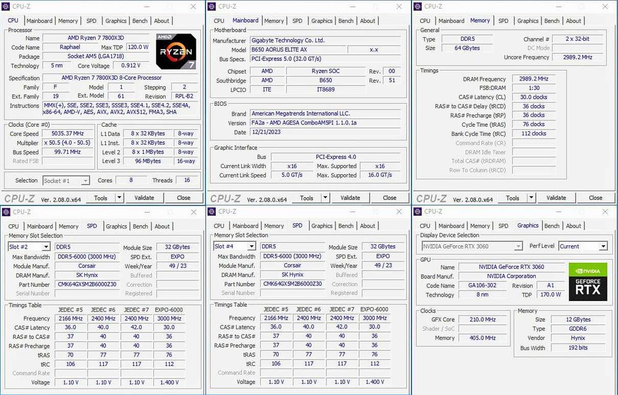Open the NVIDIA GeForce RTX 3060 device dropdown
Viewport: 618px width, 395px height.
coord(519,247)
